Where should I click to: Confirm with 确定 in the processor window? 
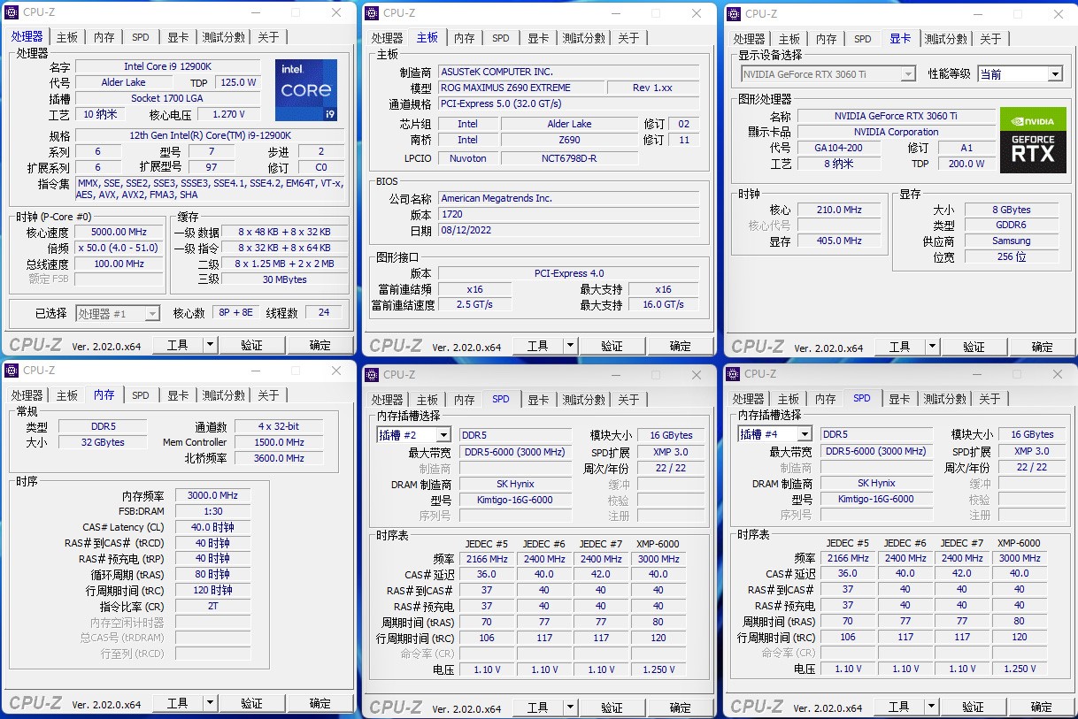320,345
